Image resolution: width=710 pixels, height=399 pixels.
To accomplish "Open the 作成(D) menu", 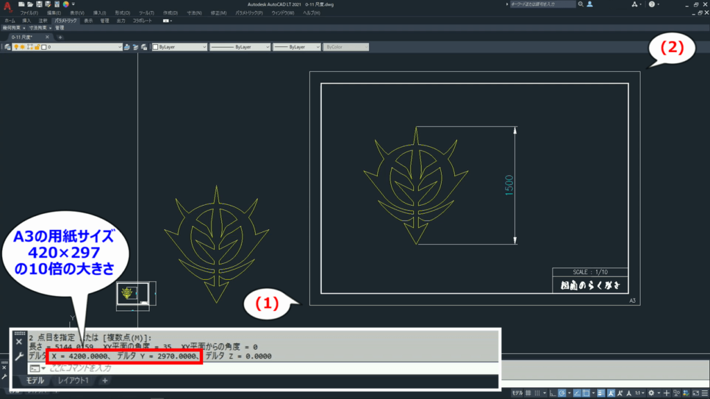I will [x=171, y=13].
